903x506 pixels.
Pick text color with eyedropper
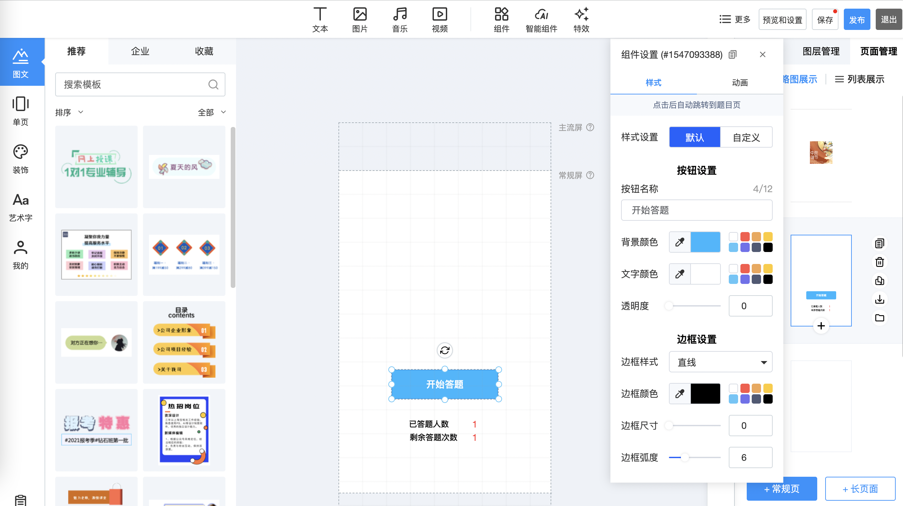680,274
